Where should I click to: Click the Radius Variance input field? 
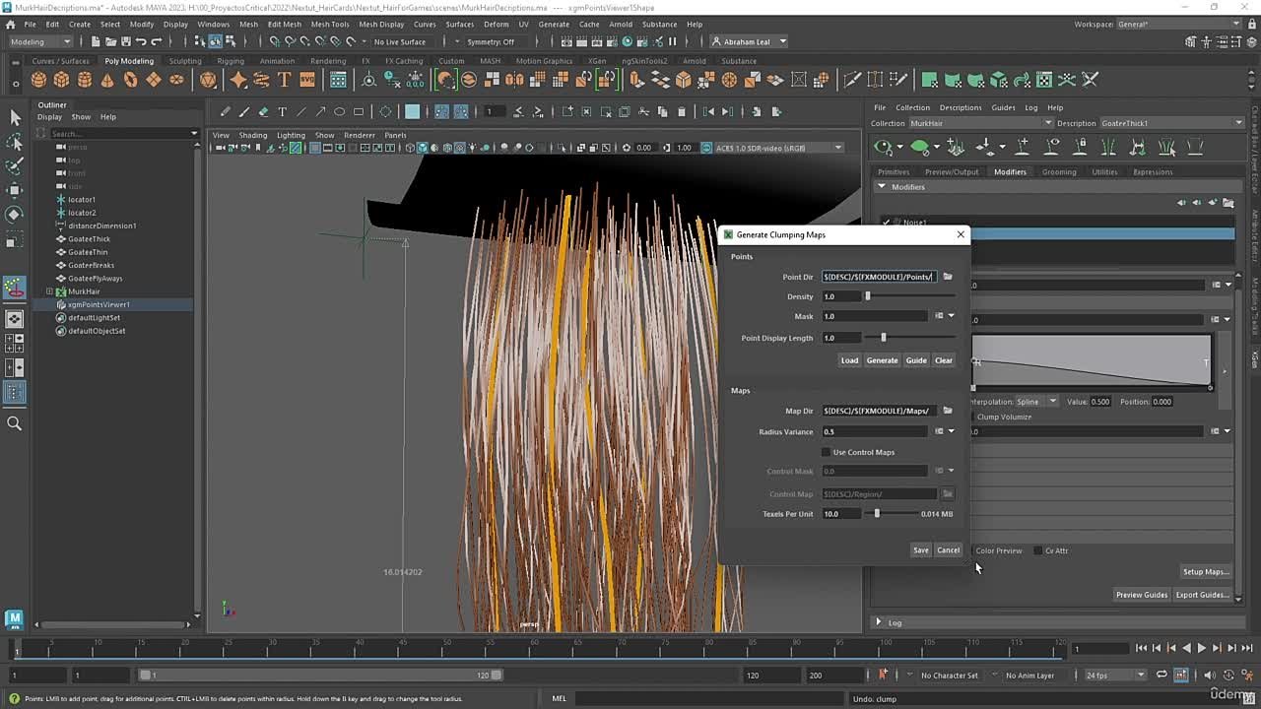point(875,431)
